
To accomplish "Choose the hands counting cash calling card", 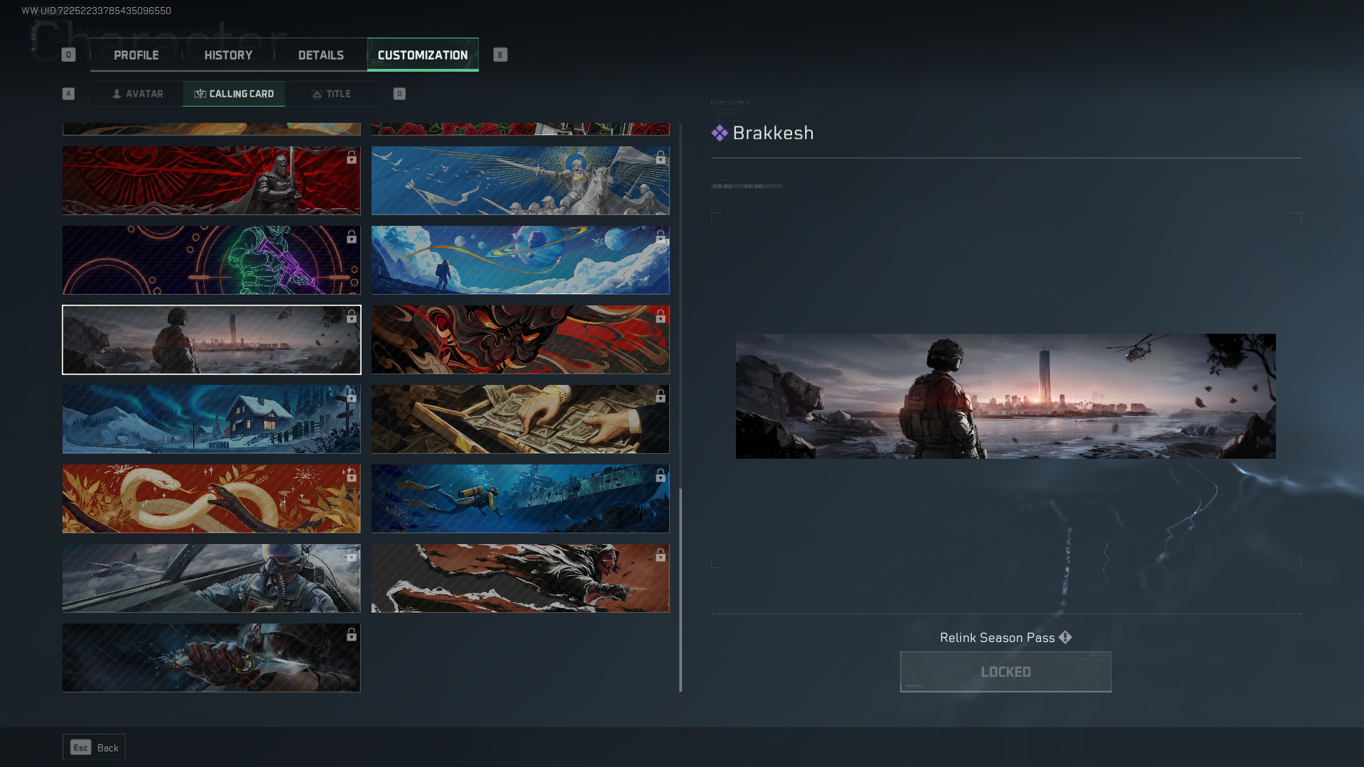I will (x=520, y=419).
